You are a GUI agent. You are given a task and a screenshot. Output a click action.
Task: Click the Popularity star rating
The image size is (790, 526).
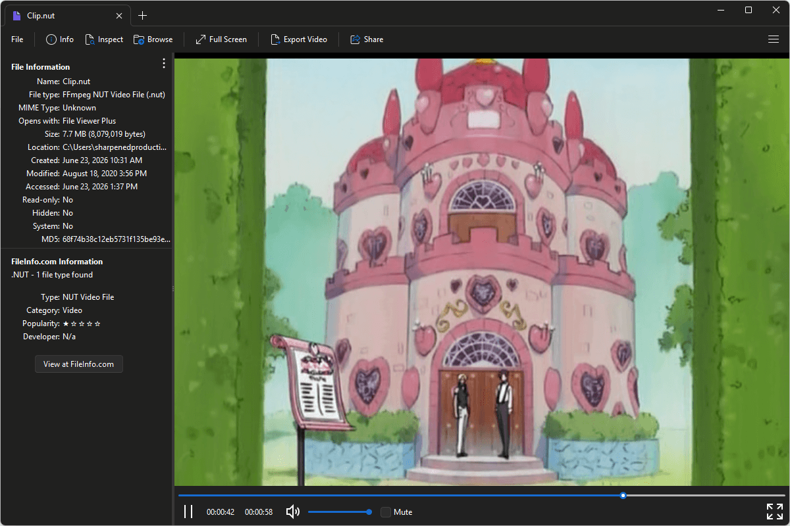(x=82, y=323)
